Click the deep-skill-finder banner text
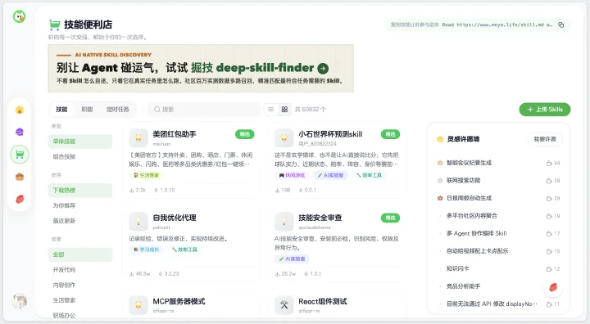The height and width of the screenshot is (324, 590). pos(265,68)
